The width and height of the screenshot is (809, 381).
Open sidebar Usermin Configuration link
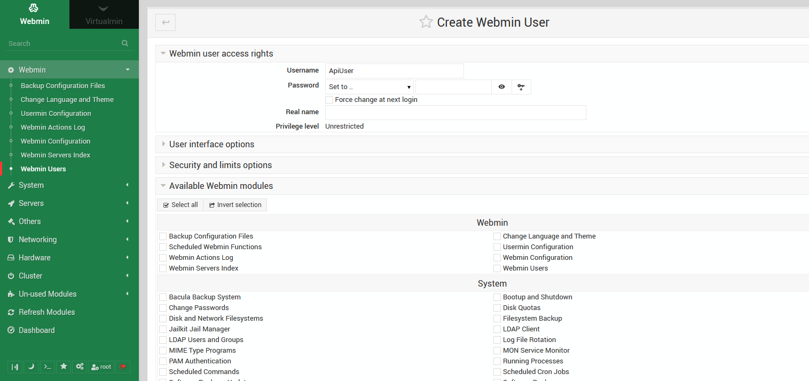pyautogui.click(x=56, y=114)
